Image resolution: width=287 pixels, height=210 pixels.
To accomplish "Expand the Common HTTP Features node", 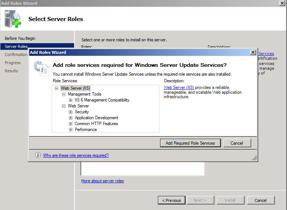I will click(70, 124).
